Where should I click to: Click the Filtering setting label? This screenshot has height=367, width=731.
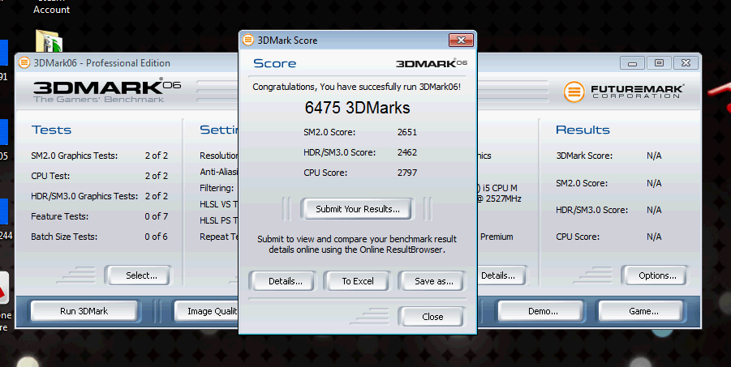click(217, 188)
